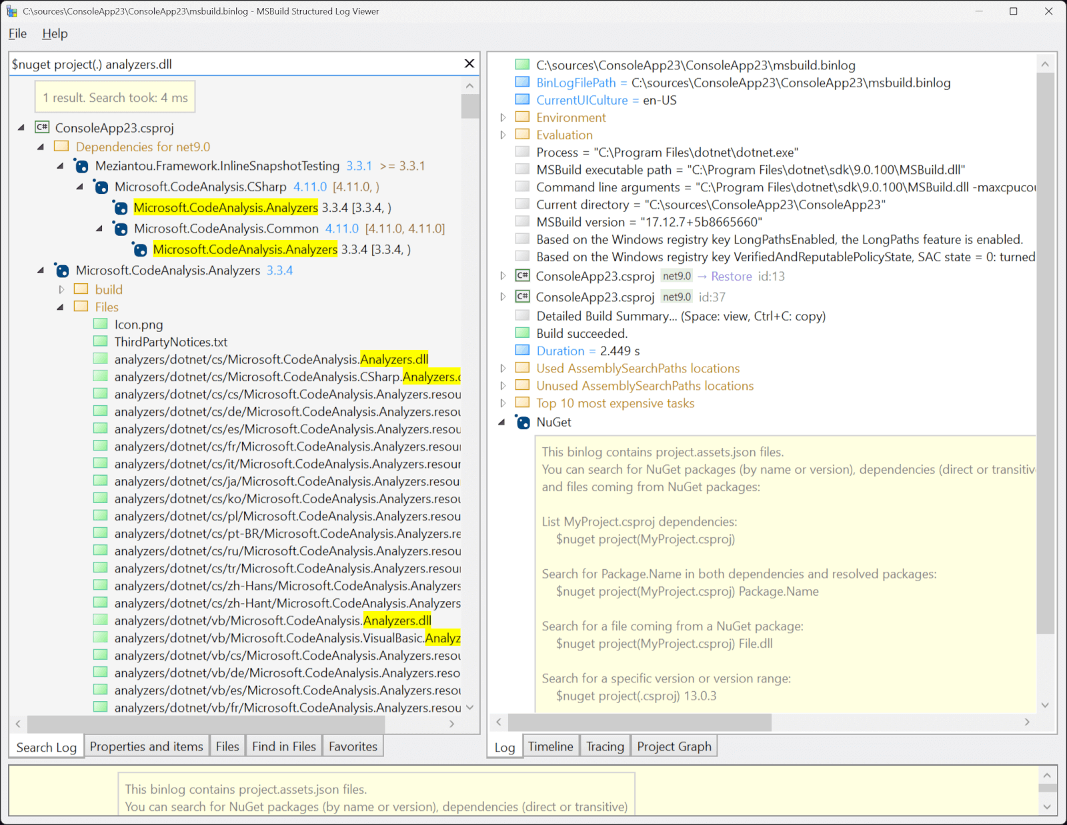
Task: Expand the build folder node
Action: coord(61,289)
